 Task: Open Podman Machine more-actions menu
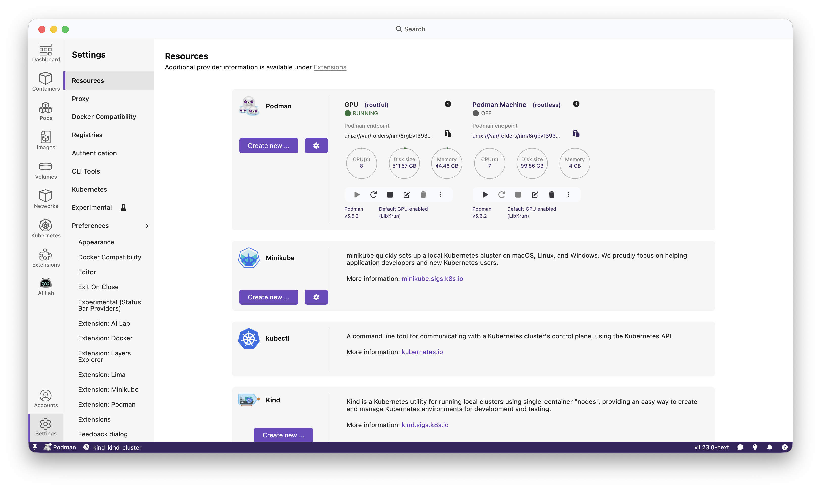[568, 194]
